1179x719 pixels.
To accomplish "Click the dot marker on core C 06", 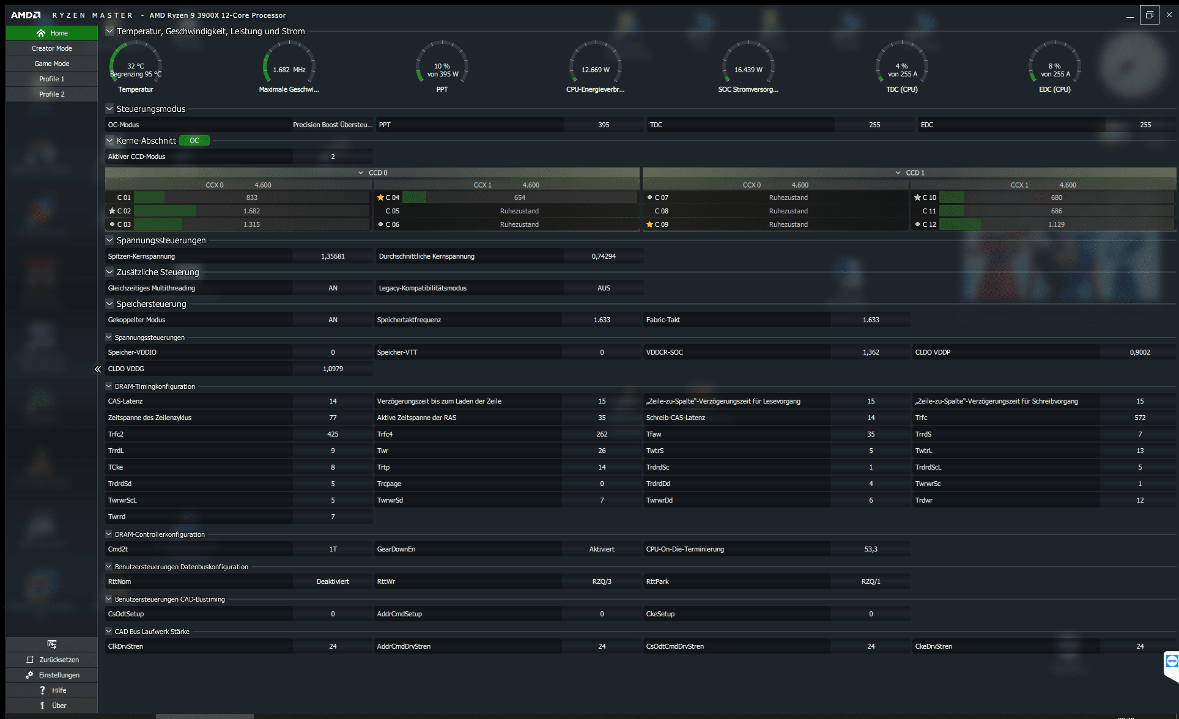I will point(380,224).
